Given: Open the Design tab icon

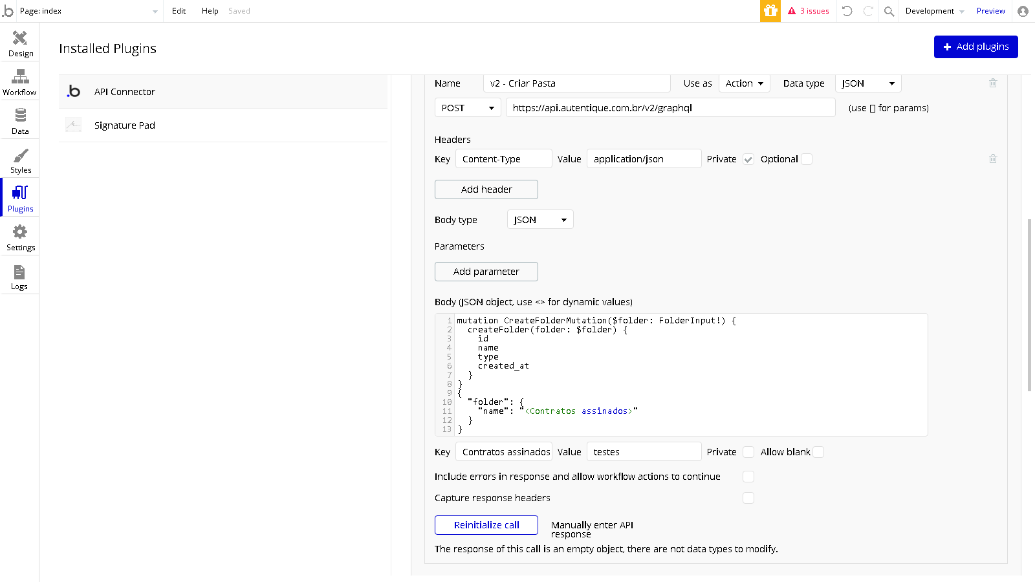Looking at the screenshot, I should coord(20,38).
